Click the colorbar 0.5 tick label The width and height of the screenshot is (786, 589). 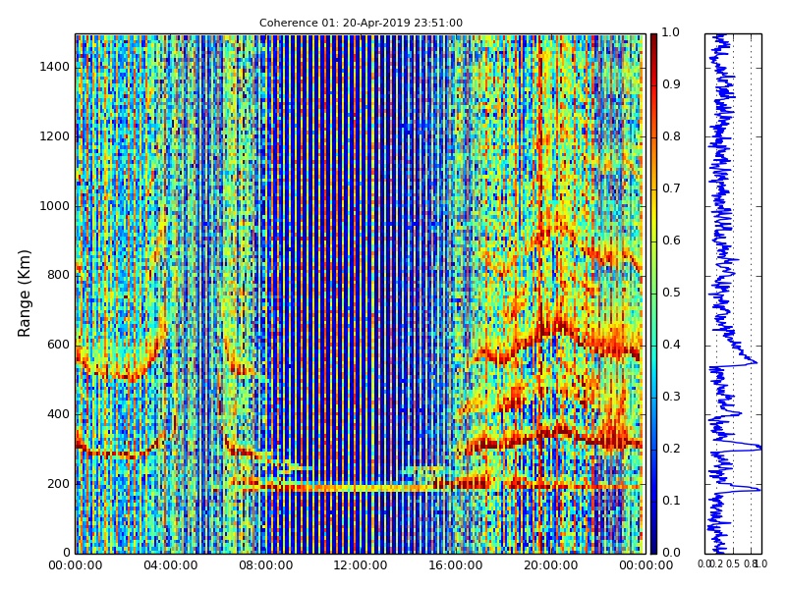(671, 293)
